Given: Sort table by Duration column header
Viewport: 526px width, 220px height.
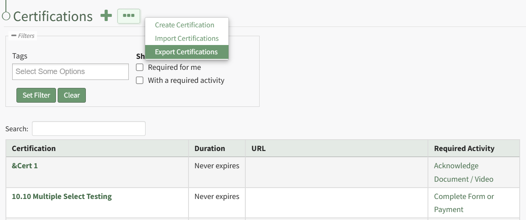Looking at the screenshot, I should click(210, 148).
